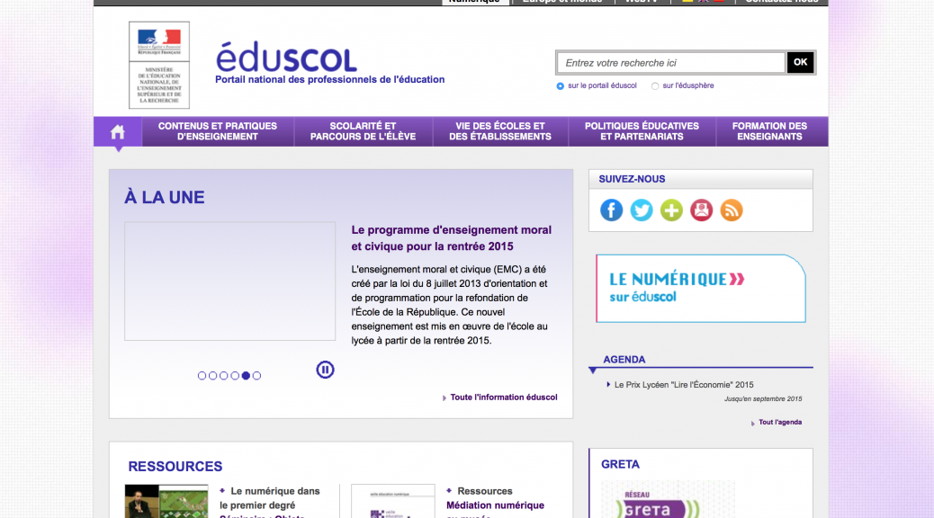Click the OK search button
The width and height of the screenshot is (934, 518).
(800, 63)
